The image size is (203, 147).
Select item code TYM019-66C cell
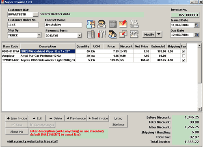[x=11, y=60]
